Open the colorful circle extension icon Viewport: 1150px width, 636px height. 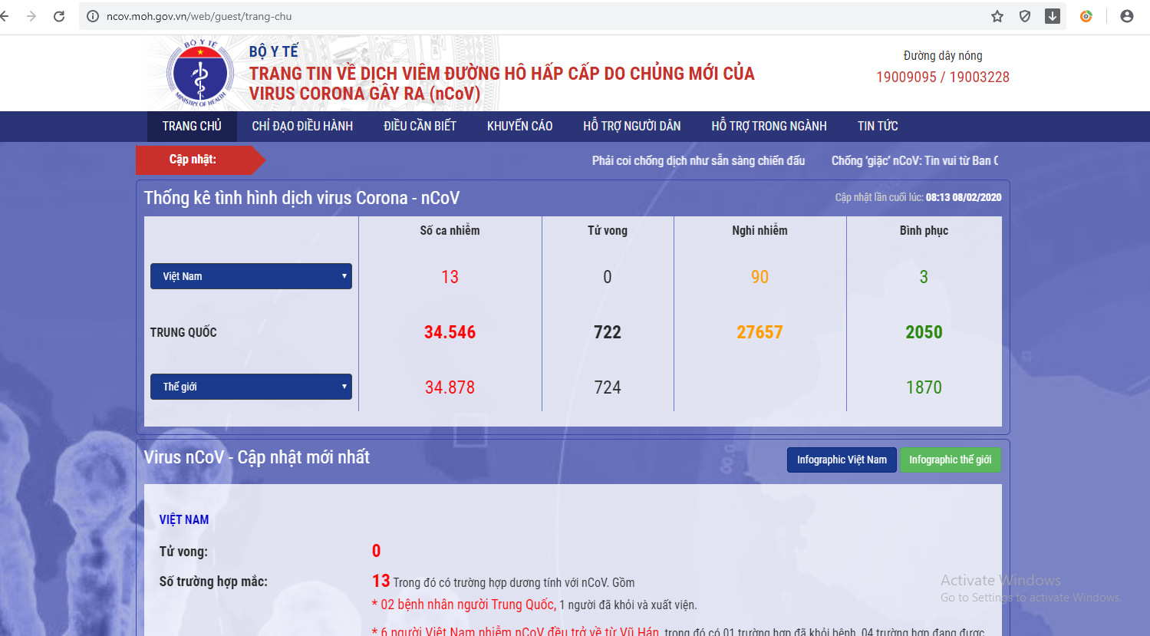1086,16
